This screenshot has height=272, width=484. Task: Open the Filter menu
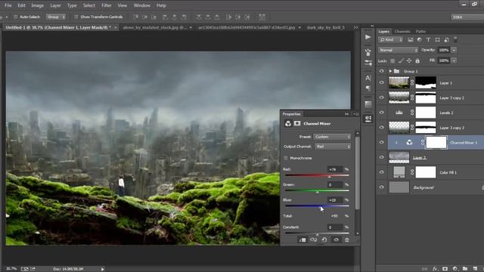(106, 5)
